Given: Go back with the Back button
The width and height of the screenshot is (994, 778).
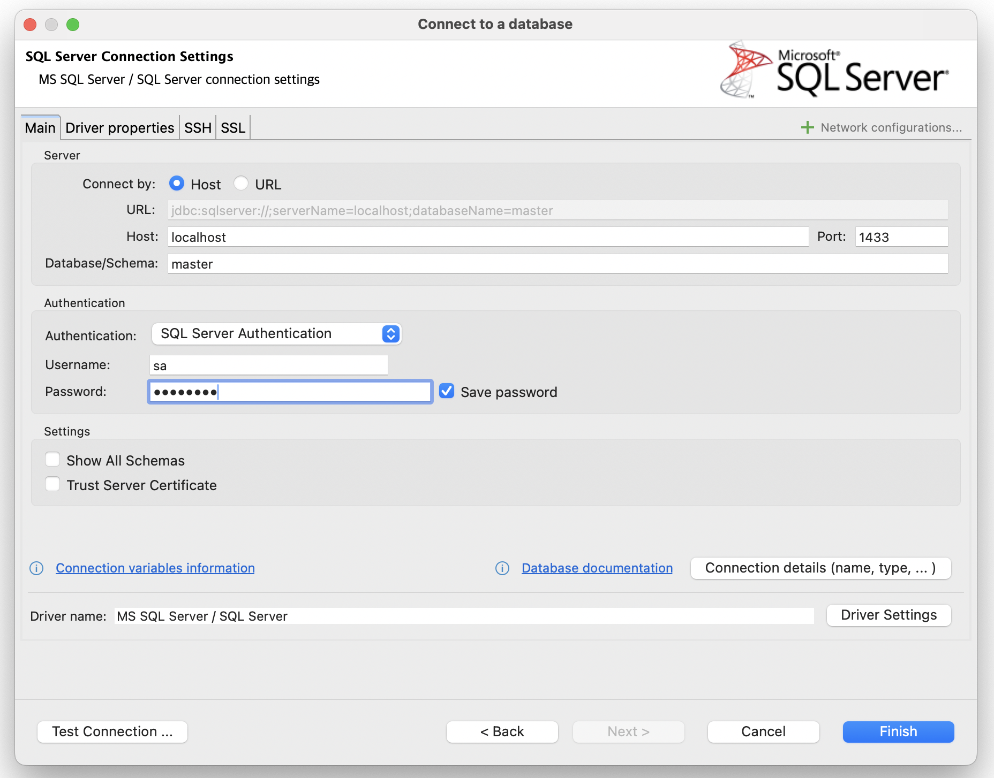Looking at the screenshot, I should [502, 731].
